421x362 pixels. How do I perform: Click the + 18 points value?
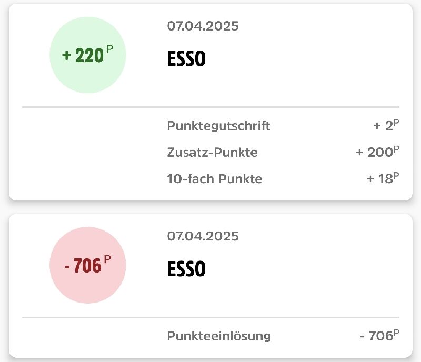(x=383, y=178)
